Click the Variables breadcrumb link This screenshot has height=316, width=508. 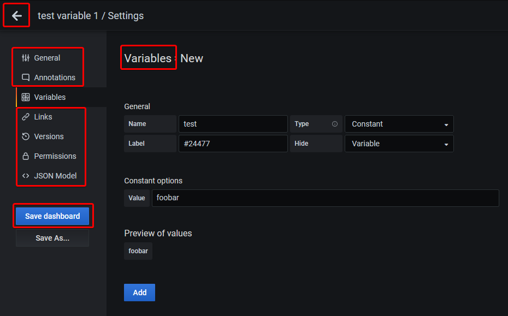[x=148, y=57]
